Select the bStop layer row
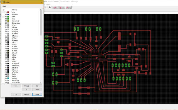This screenshot has height=110, width=178. pyautogui.click(x=21, y=44)
